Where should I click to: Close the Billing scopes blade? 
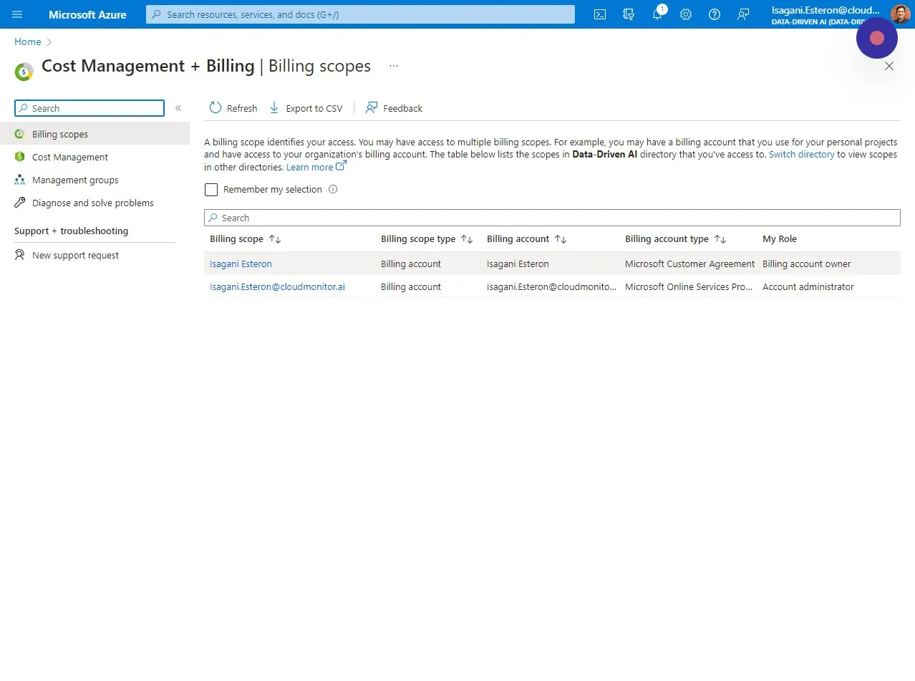(889, 66)
